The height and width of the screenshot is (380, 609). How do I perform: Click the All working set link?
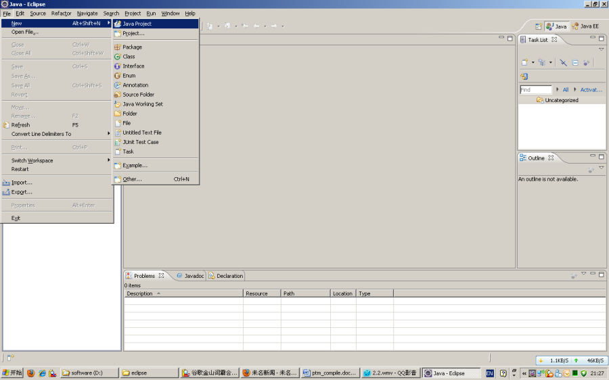point(566,90)
